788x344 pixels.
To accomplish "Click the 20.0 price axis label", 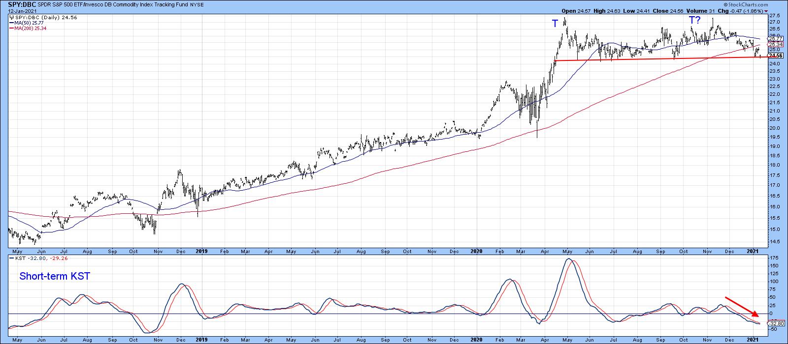I will [x=774, y=128].
